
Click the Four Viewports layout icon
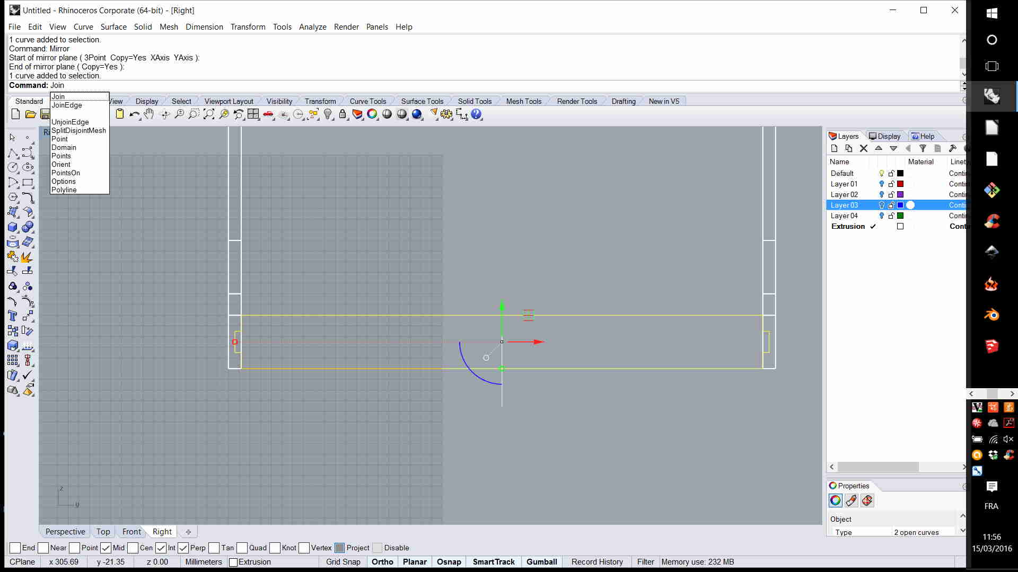[253, 114]
